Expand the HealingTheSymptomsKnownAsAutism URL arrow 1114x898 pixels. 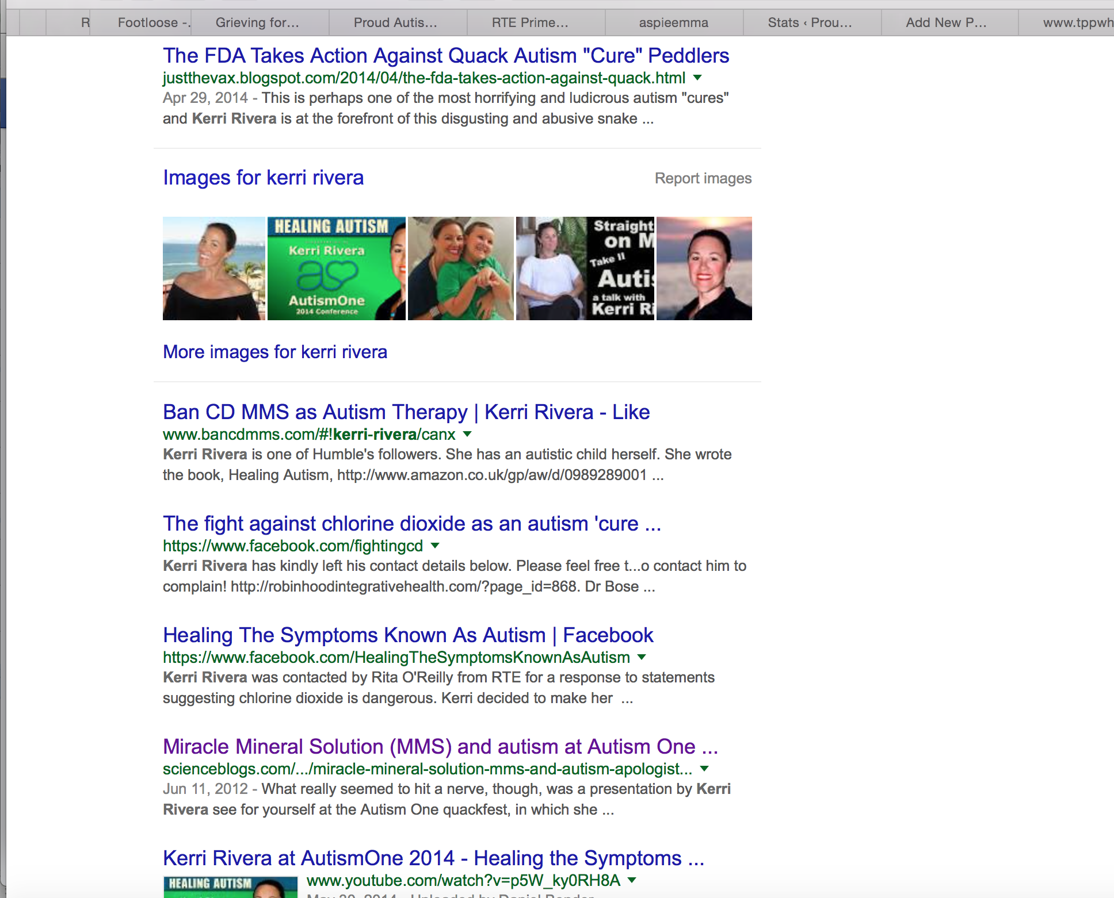coord(642,657)
